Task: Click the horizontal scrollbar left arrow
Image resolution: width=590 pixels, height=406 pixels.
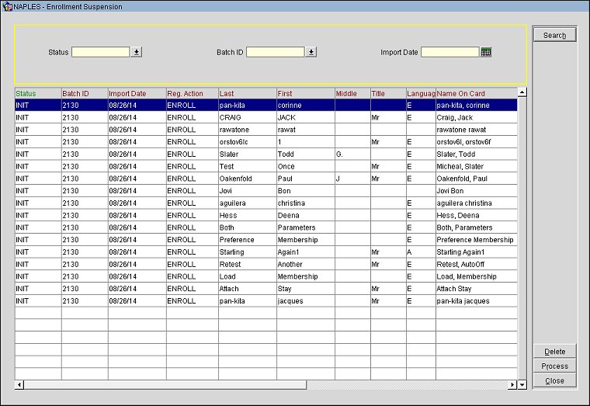Action: pos(19,384)
